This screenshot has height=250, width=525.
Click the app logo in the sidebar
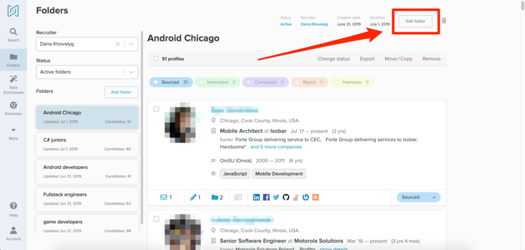13,11
